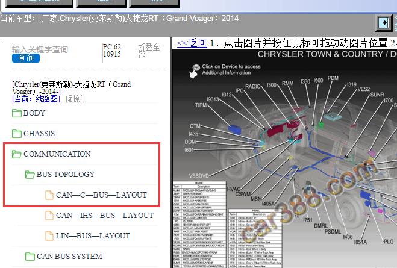The height and width of the screenshot is (268, 397).
Task: Click the RADIO device label in diagram
Action: [x=252, y=86]
